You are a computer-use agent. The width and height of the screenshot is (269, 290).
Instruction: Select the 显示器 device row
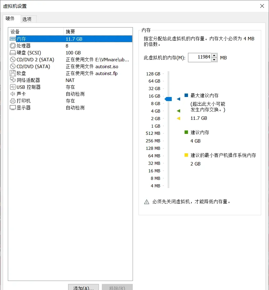[x=70, y=108]
